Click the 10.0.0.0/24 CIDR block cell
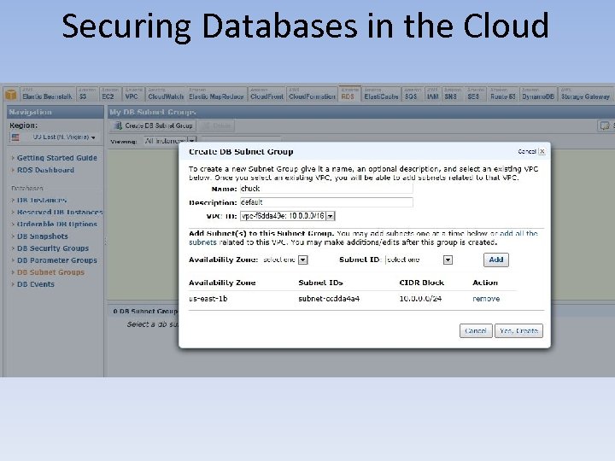 tap(420, 299)
